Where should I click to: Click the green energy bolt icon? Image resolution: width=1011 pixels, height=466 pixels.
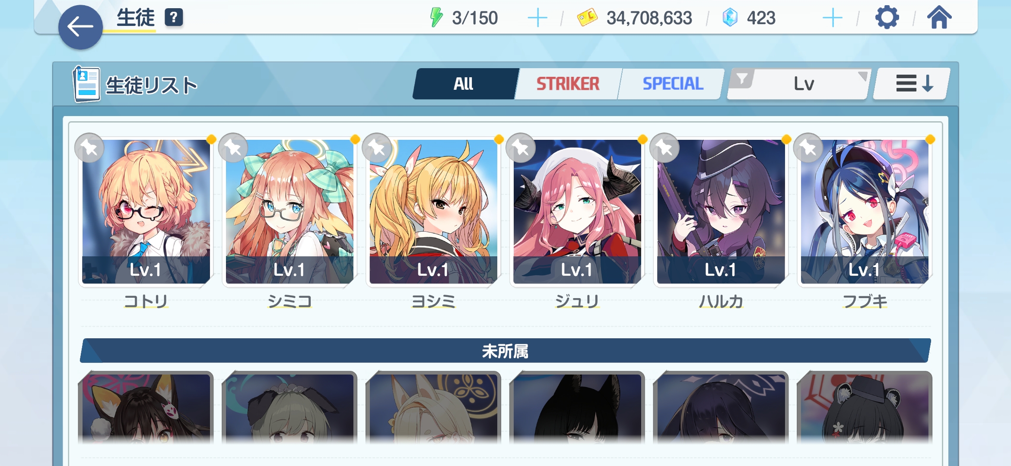coord(436,18)
